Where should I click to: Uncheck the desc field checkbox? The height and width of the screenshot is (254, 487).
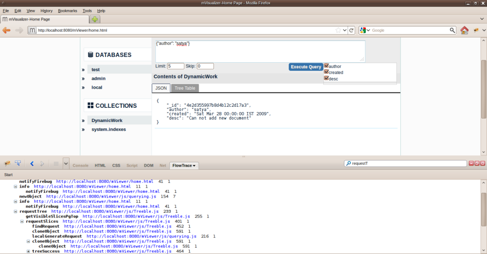326,78
